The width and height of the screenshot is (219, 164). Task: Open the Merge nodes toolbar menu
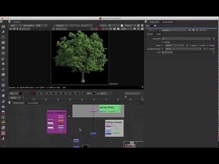coord(3,64)
